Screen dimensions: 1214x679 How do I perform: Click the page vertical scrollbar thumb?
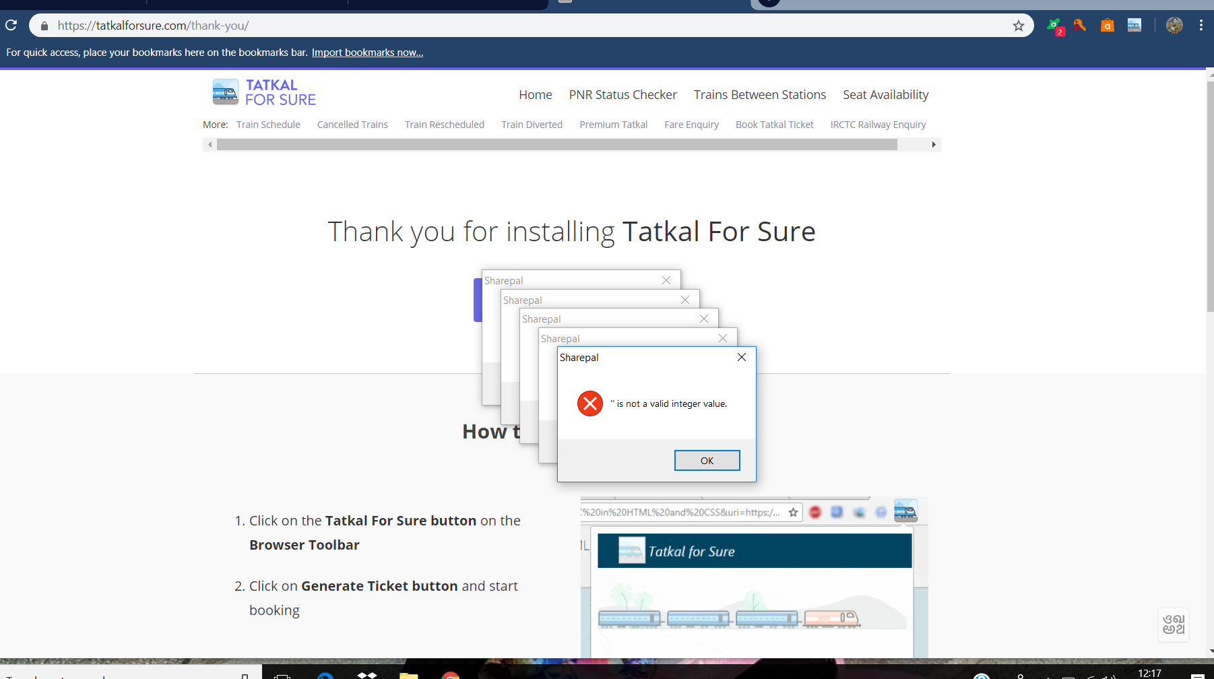coord(1209,197)
